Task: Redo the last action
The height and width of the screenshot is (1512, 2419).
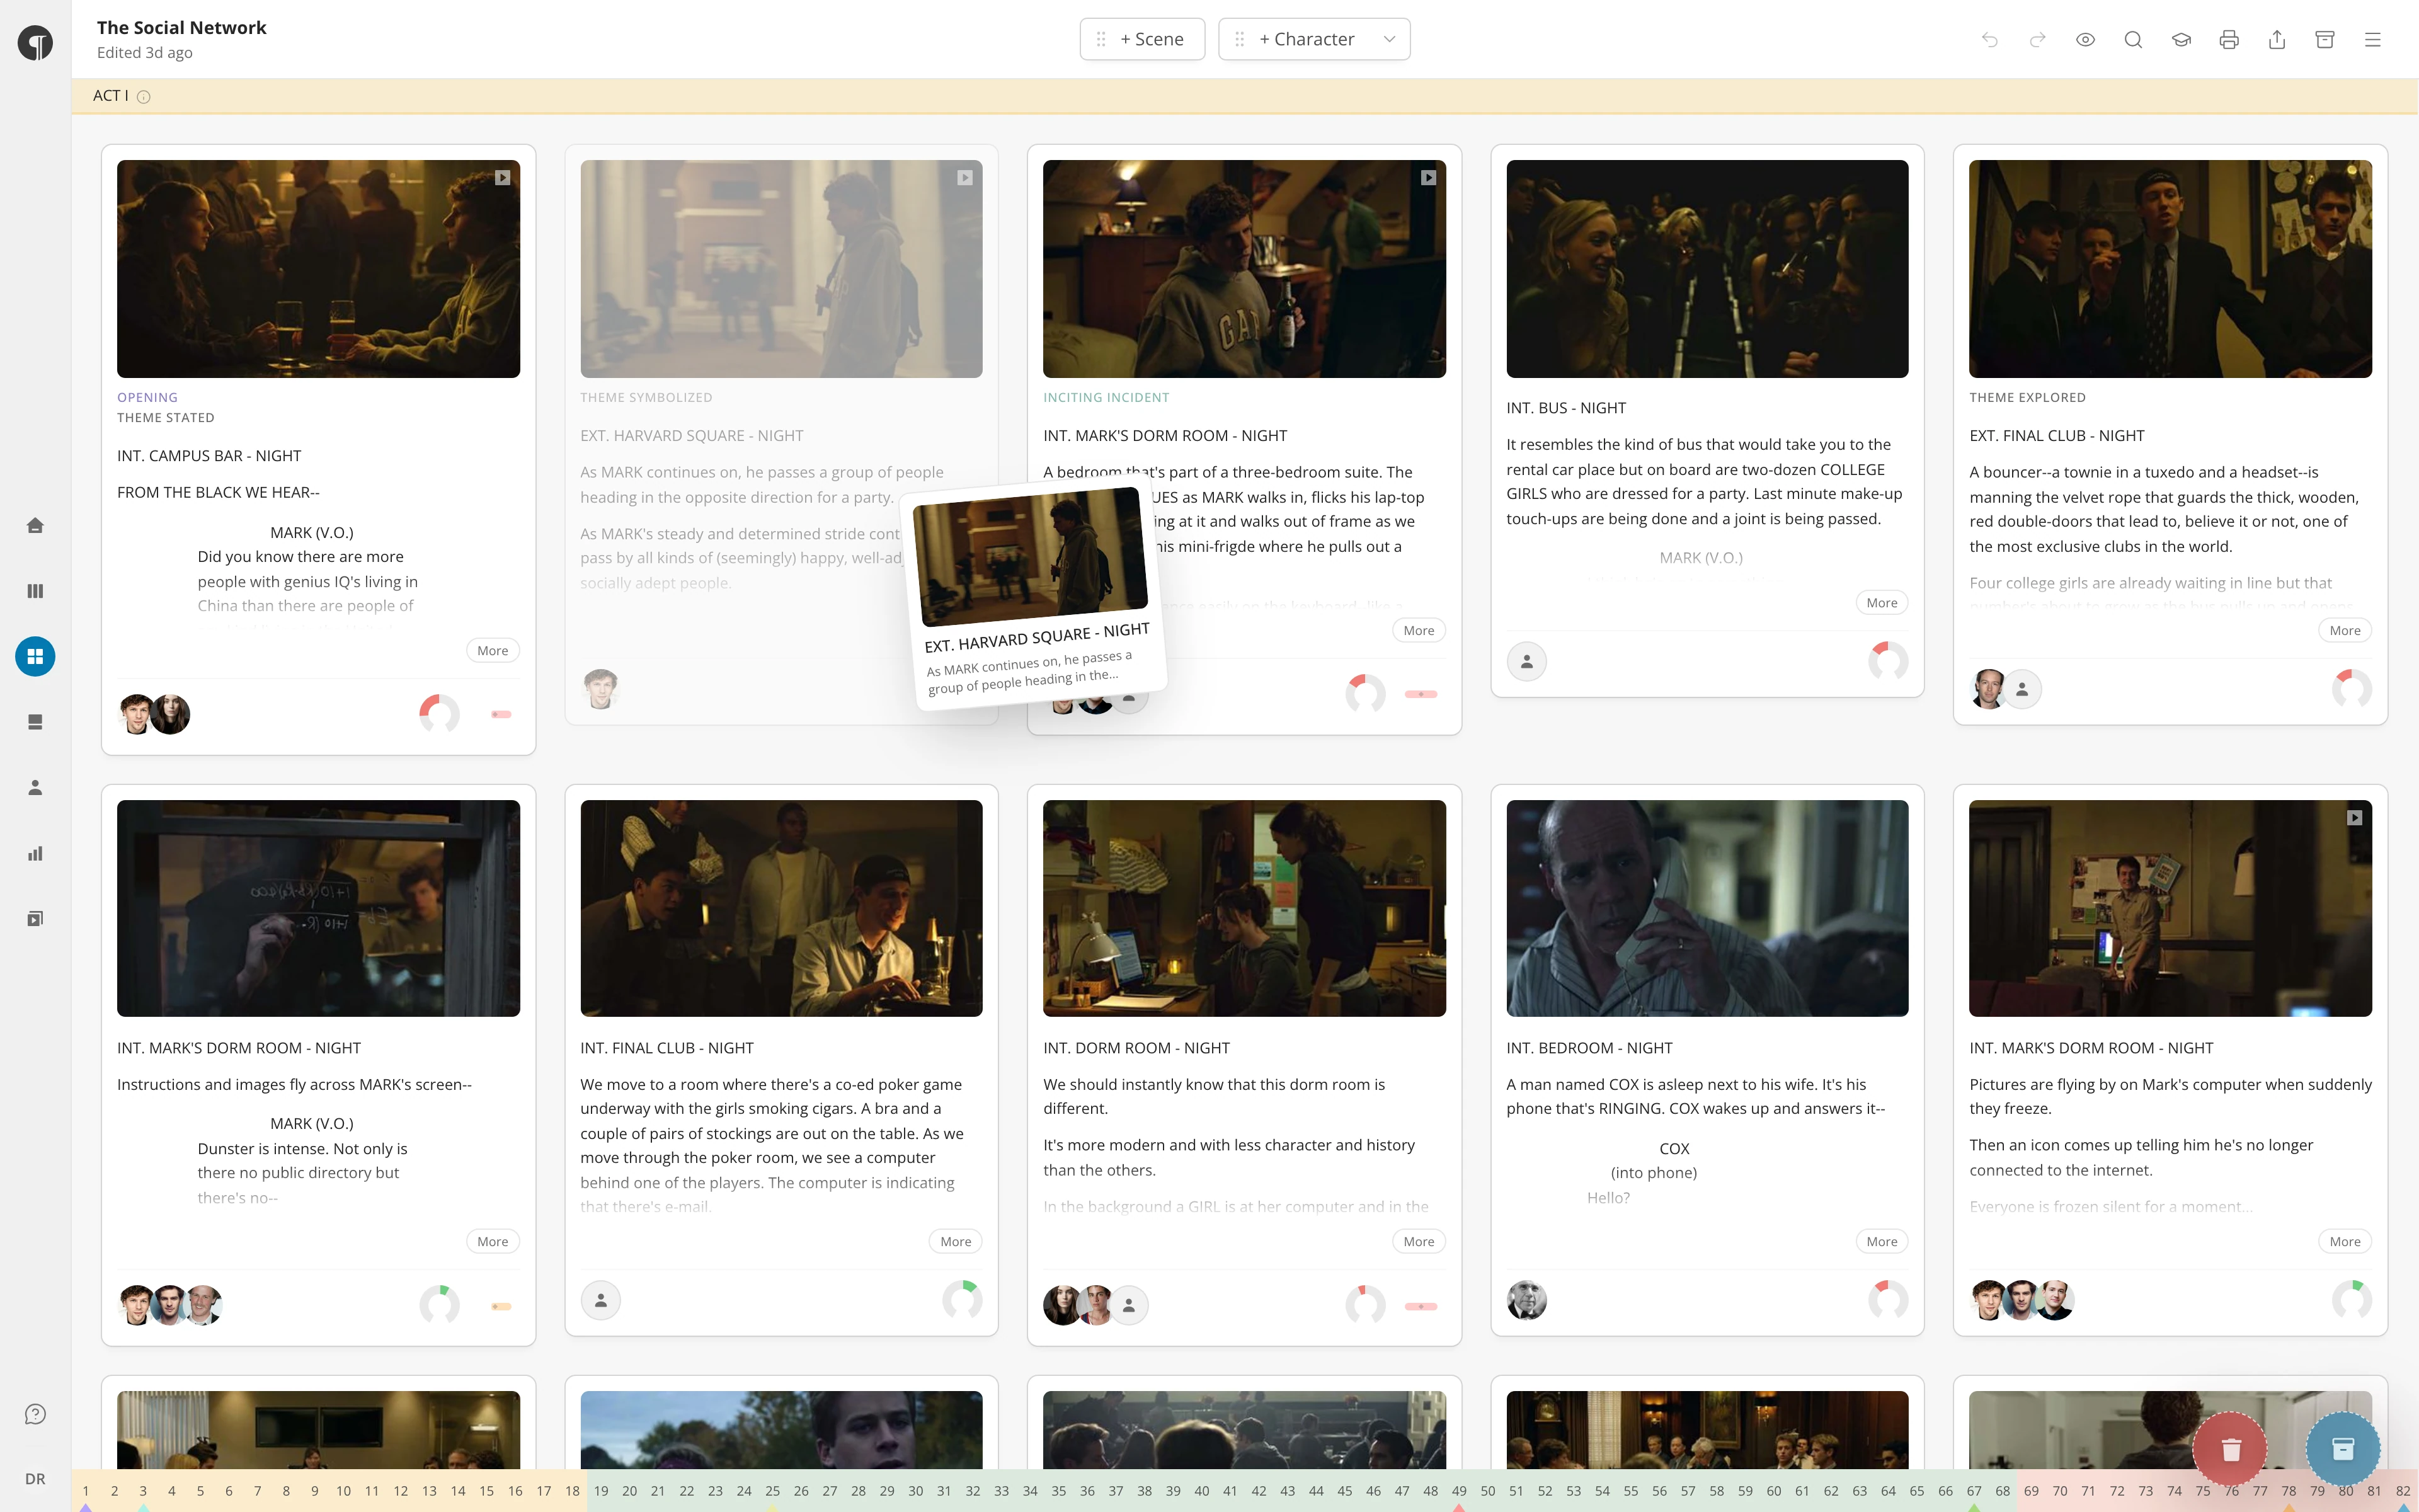Action: click(x=2037, y=39)
